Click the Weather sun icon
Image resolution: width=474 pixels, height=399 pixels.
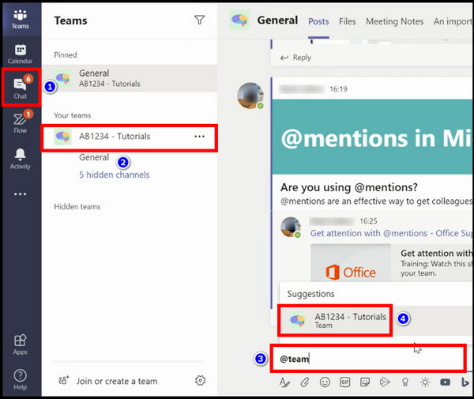(425, 382)
